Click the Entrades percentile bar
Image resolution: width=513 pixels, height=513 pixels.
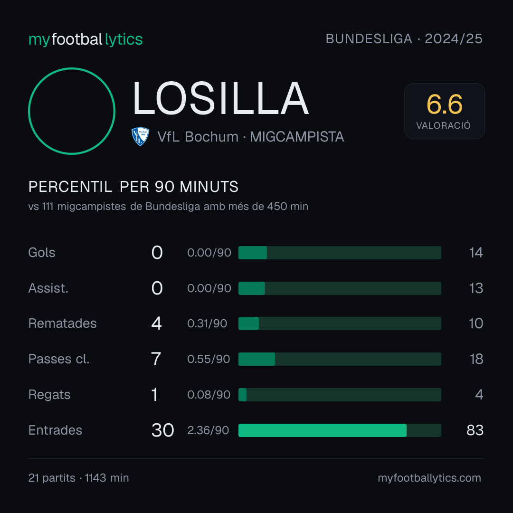[340, 430]
